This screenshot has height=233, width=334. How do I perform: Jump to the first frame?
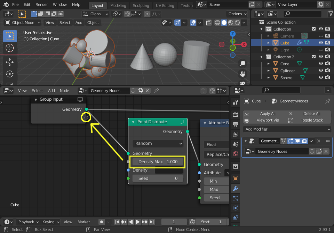tap(117, 222)
